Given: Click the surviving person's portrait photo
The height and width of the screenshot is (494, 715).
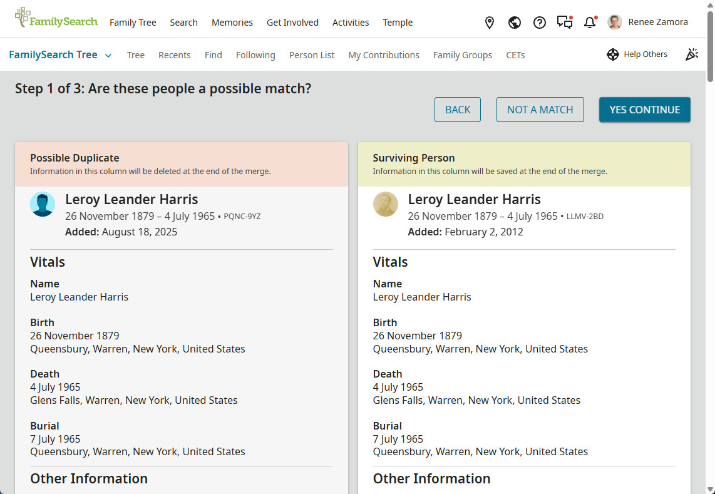Looking at the screenshot, I should (x=385, y=204).
